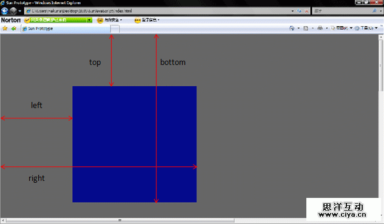Click the horizontal scrollbar thumb
This screenshot has width=384, height=224.
pyautogui.click(x=120, y=220)
